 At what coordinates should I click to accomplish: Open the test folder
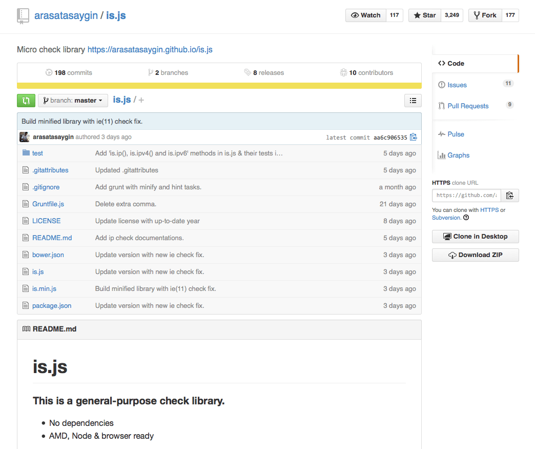click(37, 153)
